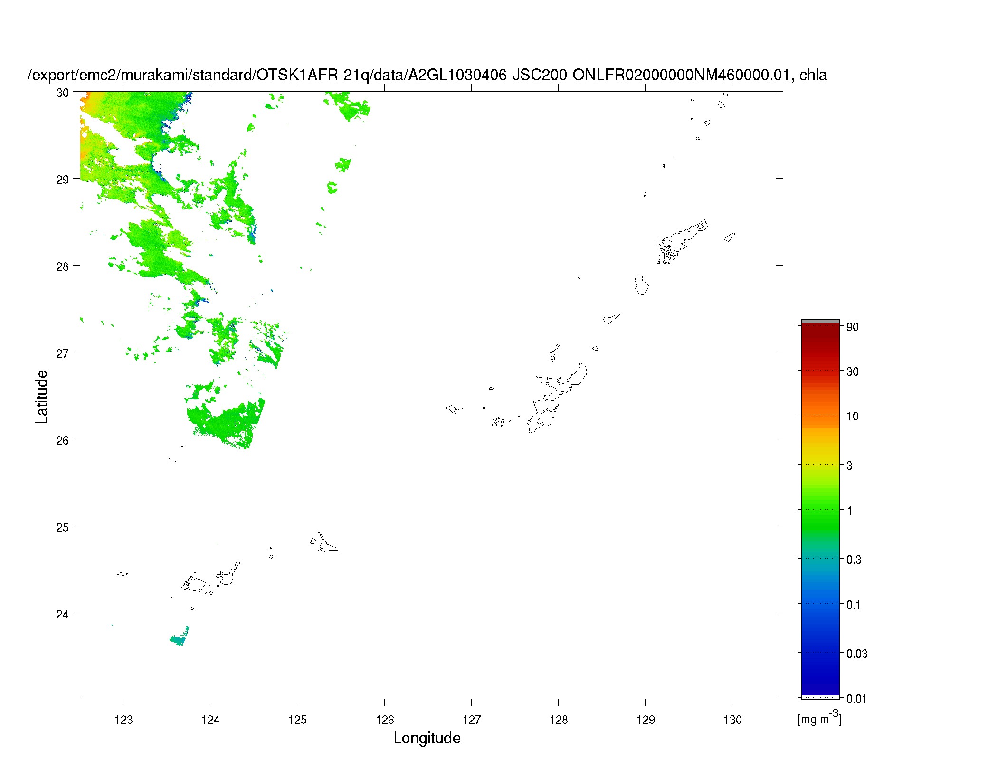Click the colorbar label 3
Screen dimensions: 997x760
click(x=850, y=465)
